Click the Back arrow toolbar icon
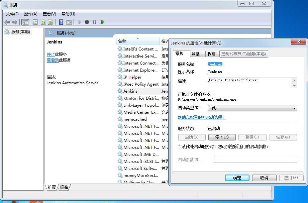This screenshot has width=308, height=203. (x=7, y=22)
